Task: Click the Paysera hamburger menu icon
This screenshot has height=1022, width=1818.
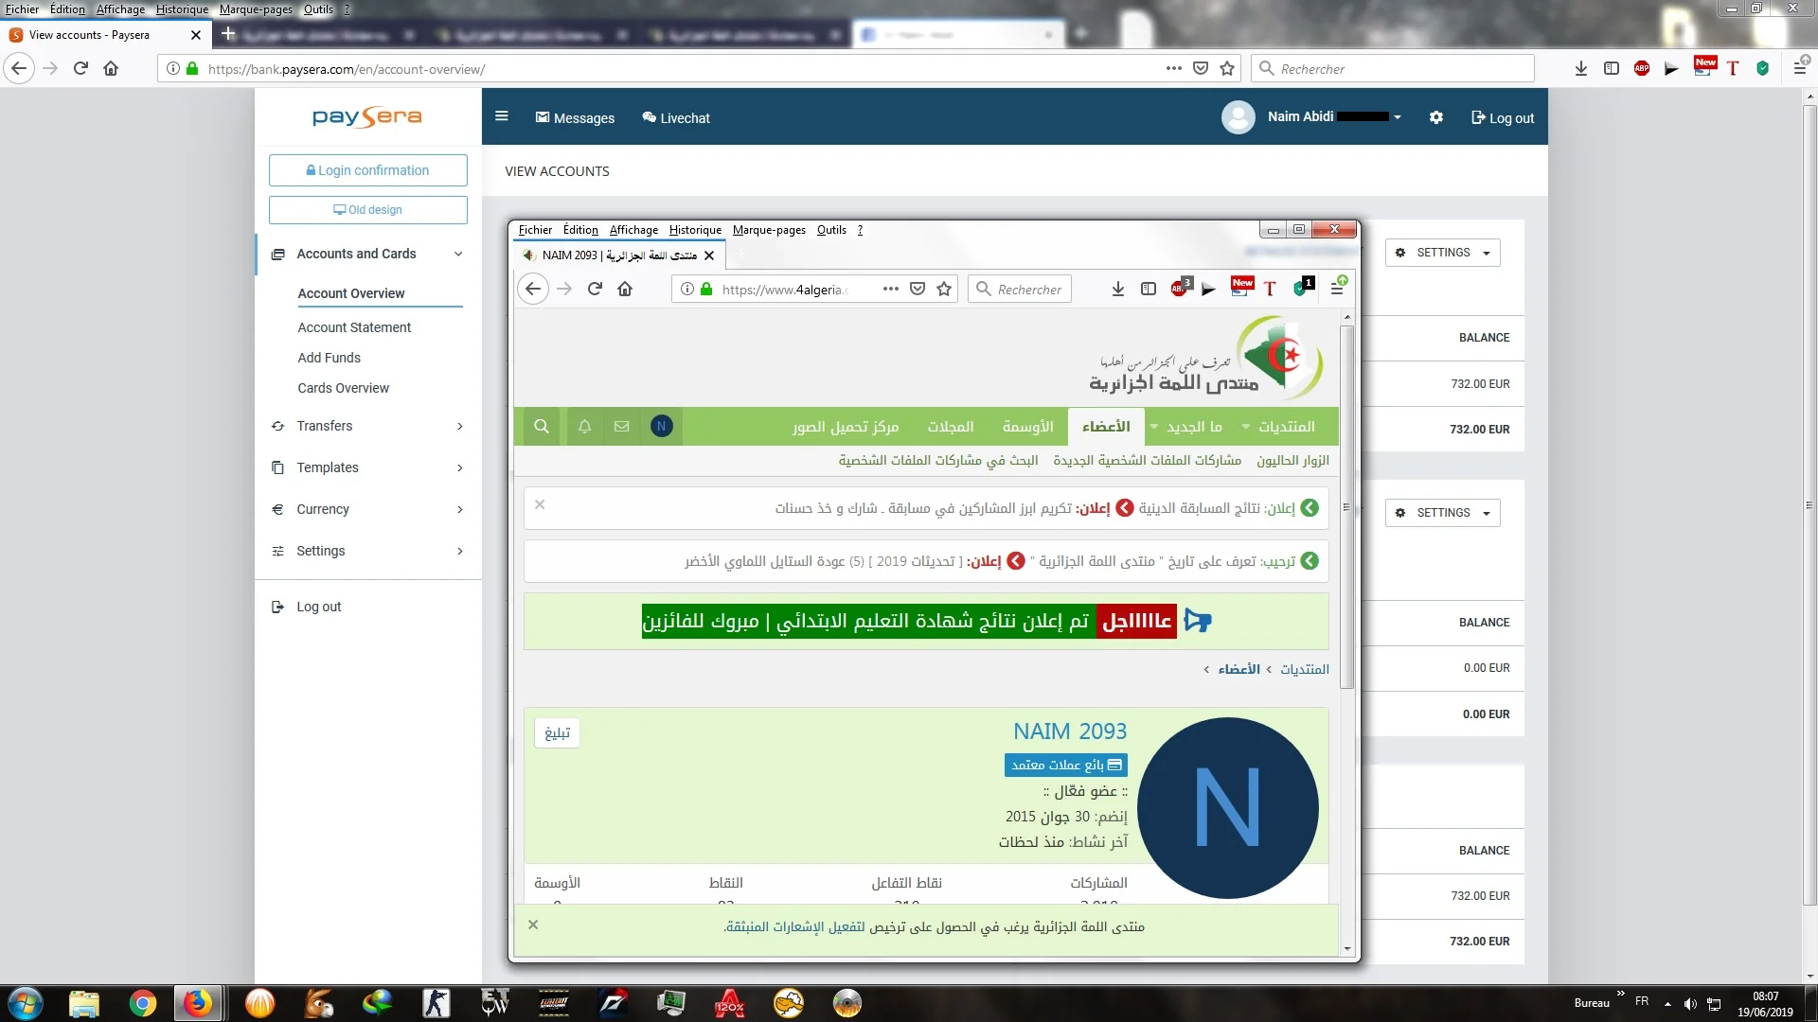Action: [x=502, y=116]
